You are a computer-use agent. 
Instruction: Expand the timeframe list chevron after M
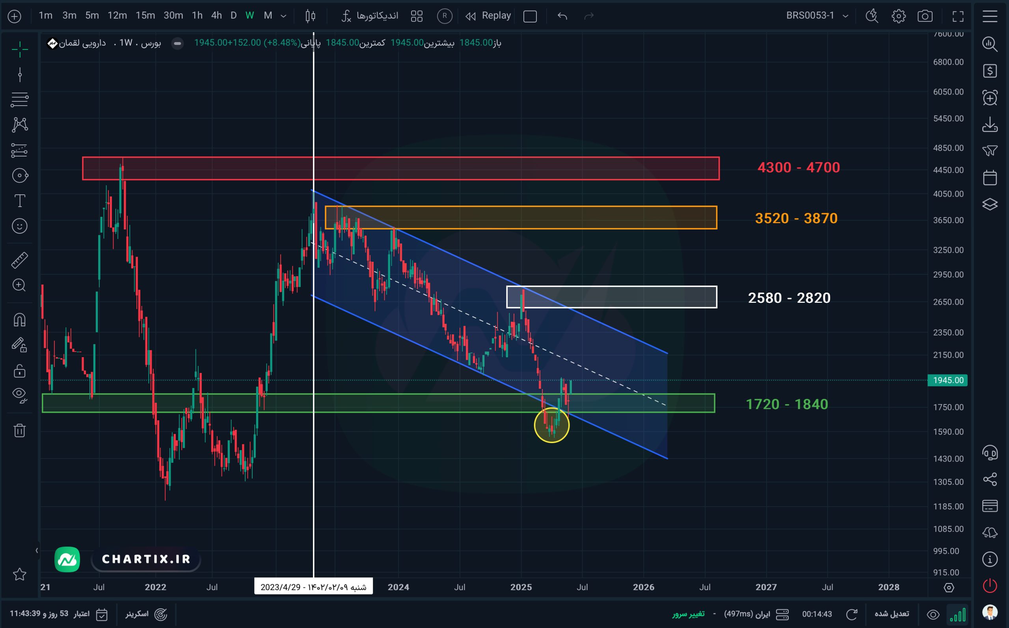[x=284, y=16]
